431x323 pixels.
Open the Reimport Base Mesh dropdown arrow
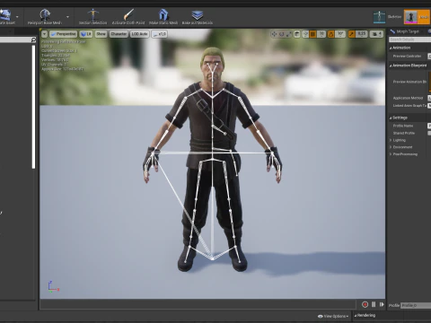pyautogui.click(x=67, y=17)
